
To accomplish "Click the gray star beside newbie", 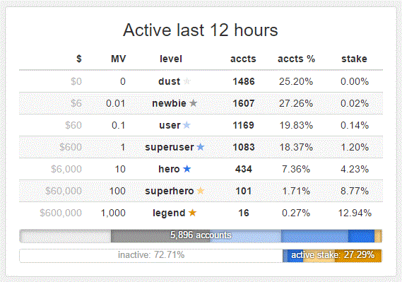I will (194, 103).
